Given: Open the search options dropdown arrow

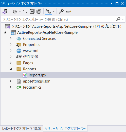Looking at the screenshot, I should (x=123, y=19).
